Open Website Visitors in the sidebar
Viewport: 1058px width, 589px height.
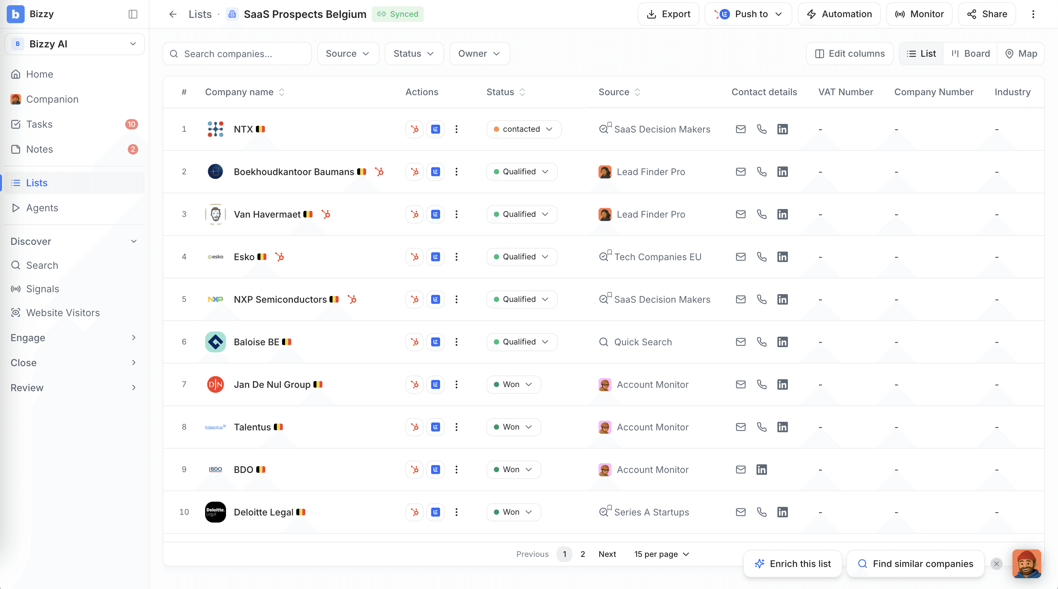coord(74,313)
